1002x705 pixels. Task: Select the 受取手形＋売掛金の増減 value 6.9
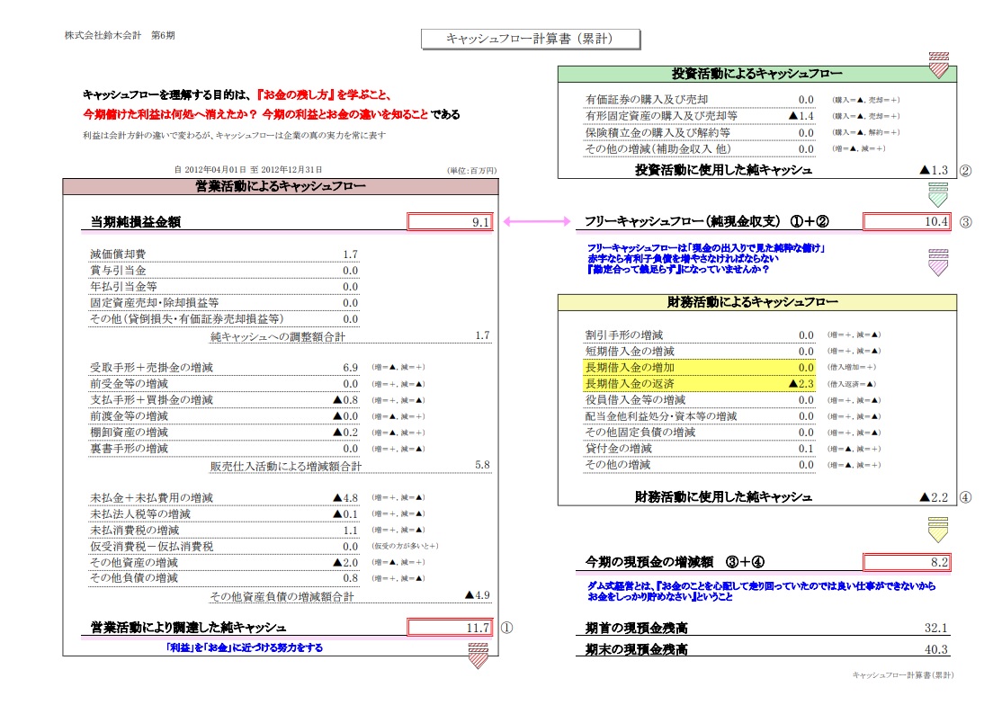[x=350, y=368]
